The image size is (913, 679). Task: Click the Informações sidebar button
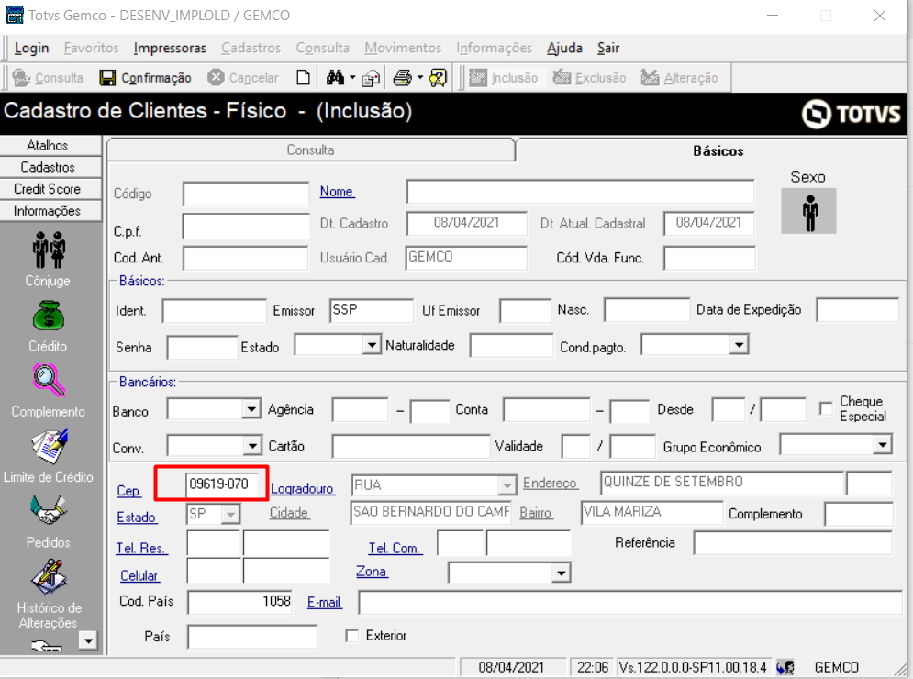point(49,211)
